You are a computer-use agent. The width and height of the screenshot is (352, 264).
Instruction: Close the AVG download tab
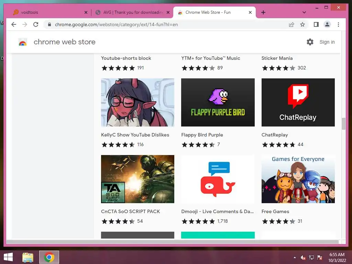168,12
